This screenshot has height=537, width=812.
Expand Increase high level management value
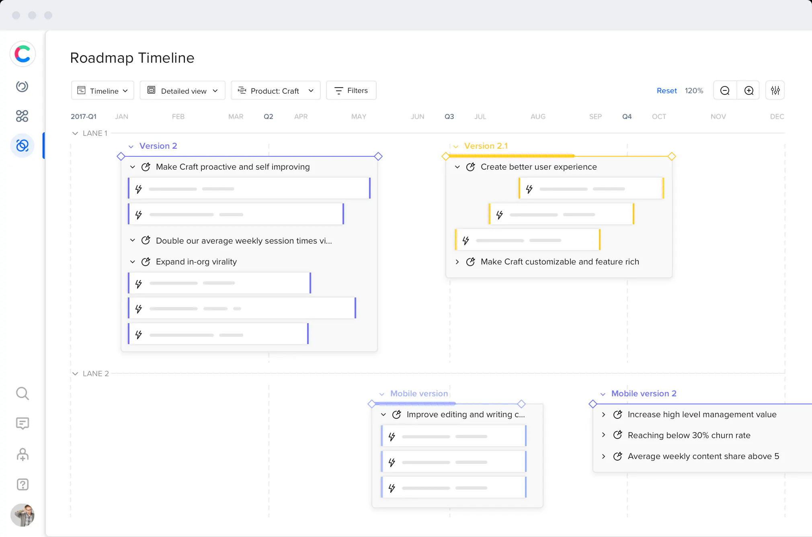click(x=604, y=414)
